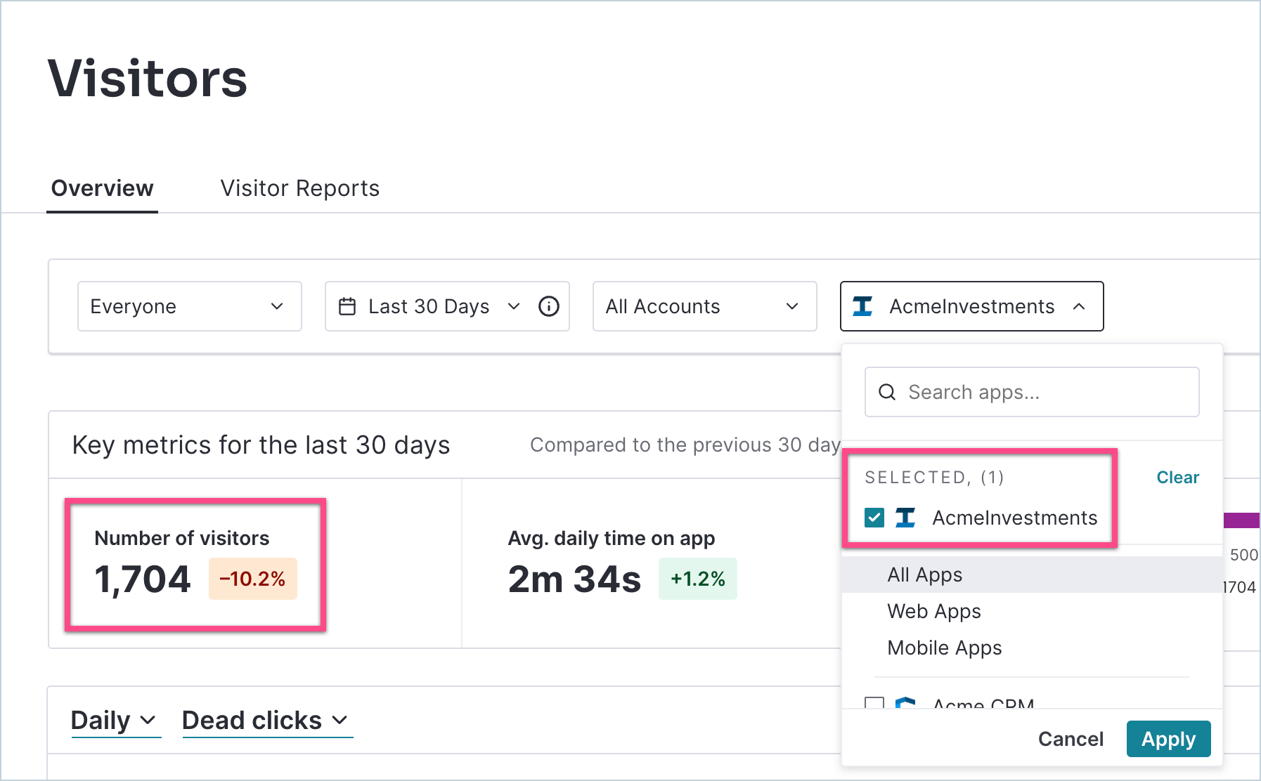This screenshot has height=781, width=1261.
Task: Click the AcmeInvestments label in the selected list
Action: 1015,518
